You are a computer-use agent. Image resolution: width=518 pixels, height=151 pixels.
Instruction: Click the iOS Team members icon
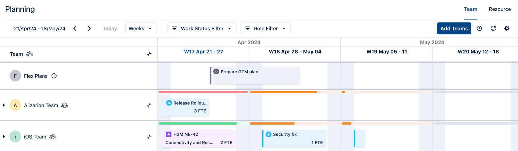coord(53,136)
